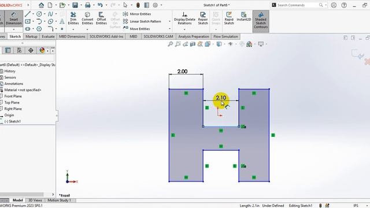The height and width of the screenshot is (208, 370).
Task: Select the Corner Rectangle sketch tool
Action: pyautogui.click(x=28, y=21)
